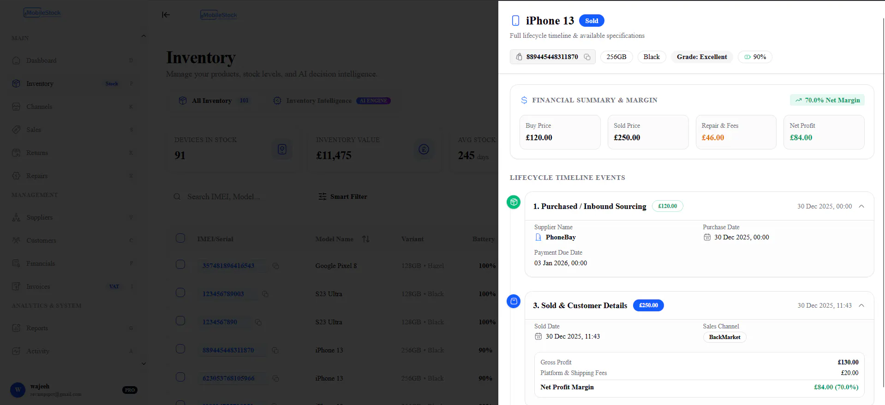Open IMEI link 357481896416543

pos(228,266)
